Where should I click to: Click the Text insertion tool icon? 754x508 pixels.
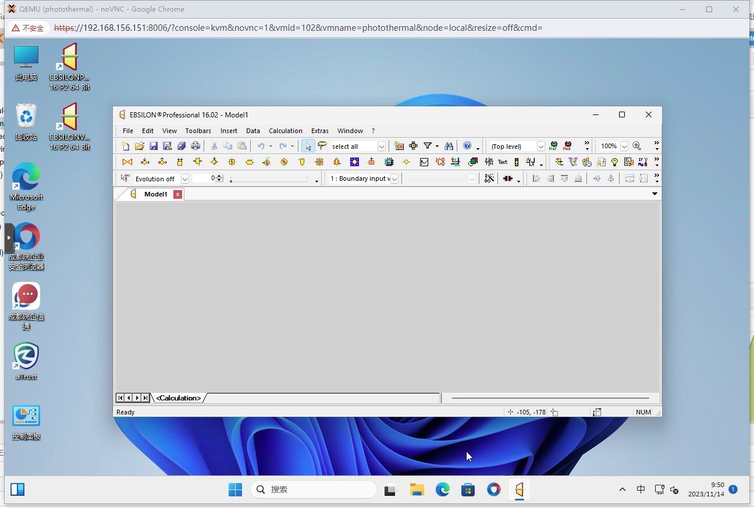(503, 162)
